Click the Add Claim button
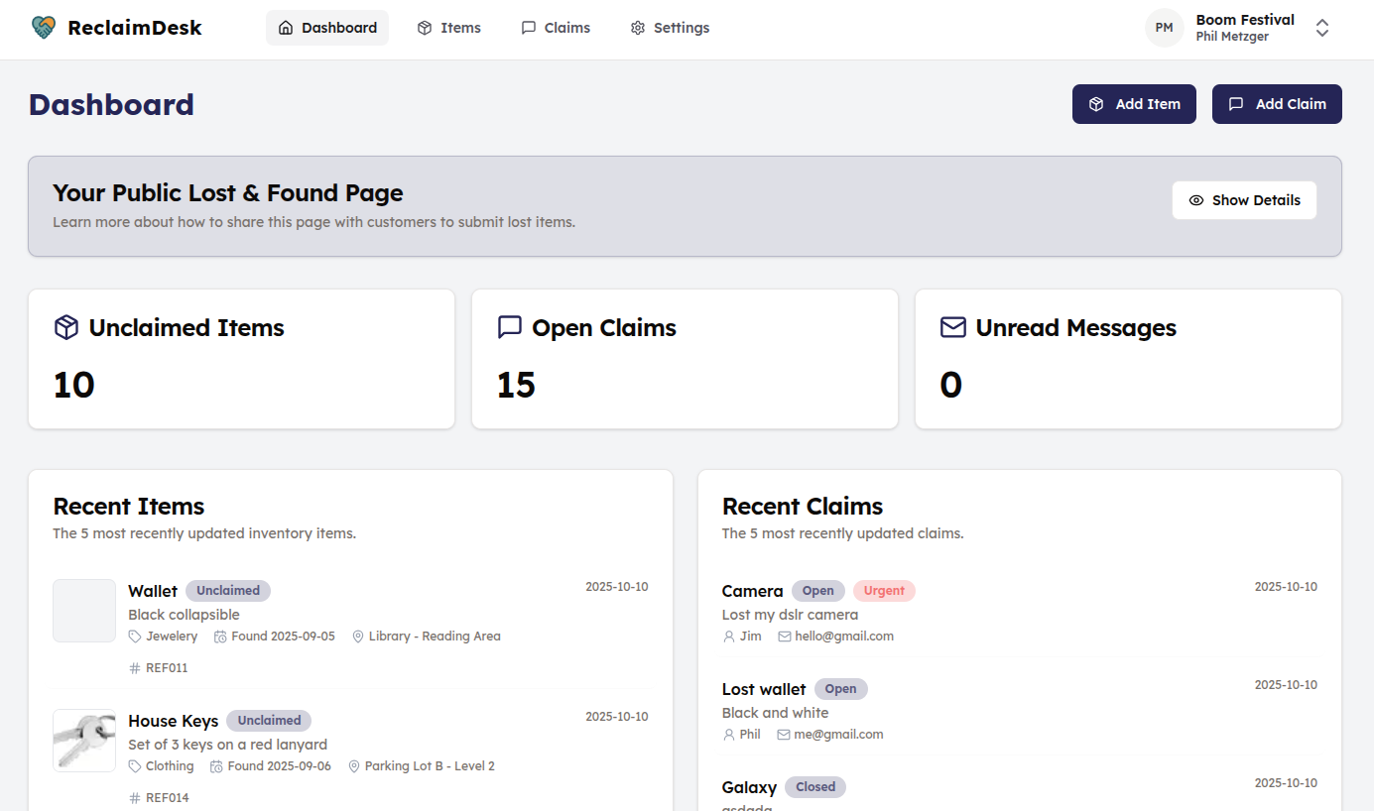Screen dimensions: 1374x811 coord(1277,103)
